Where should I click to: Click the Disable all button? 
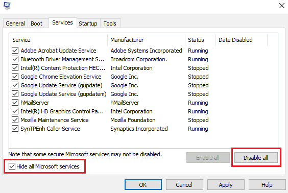tap(256, 158)
